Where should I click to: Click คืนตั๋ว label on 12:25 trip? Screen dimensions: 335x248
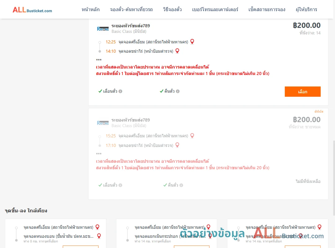pos(169,91)
